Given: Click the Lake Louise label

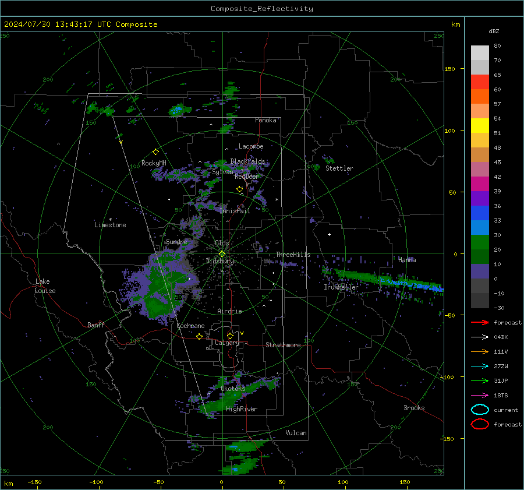Looking at the screenshot, I should tap(45, 286).
